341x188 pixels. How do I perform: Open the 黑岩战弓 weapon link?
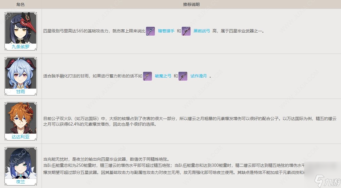pos(202,31)
